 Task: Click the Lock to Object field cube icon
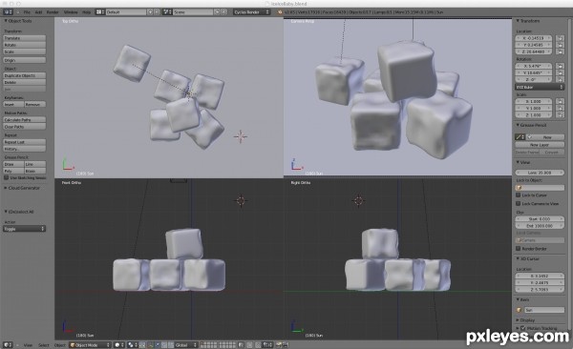(x=519, y=188)
